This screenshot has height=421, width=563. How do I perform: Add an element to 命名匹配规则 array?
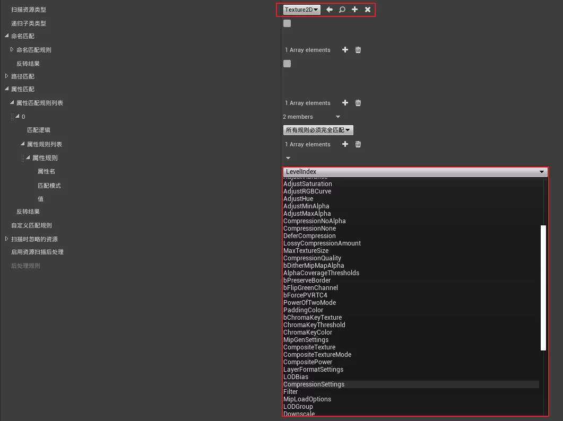[x=345, y=50]
